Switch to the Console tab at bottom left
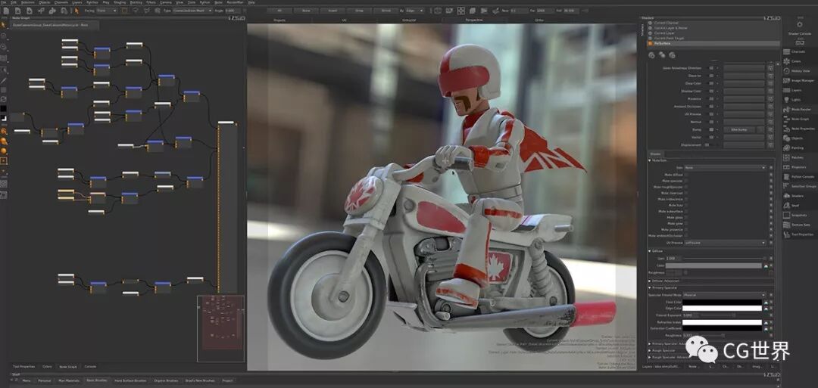The width and height of the screenshot is (818, 388). coord(90,367)
